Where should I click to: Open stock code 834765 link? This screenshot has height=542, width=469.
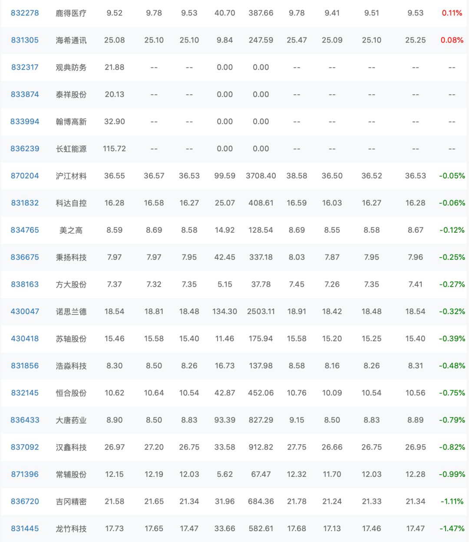pyautogui.click(x=25, y=230)
